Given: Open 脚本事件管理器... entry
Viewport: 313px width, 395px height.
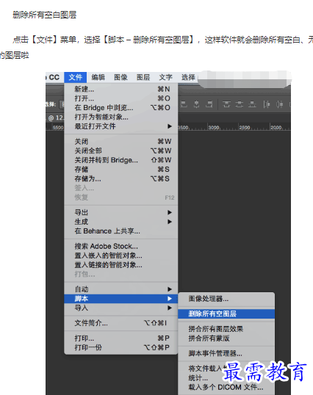Looking at the screenshot, I should point(226,354).
